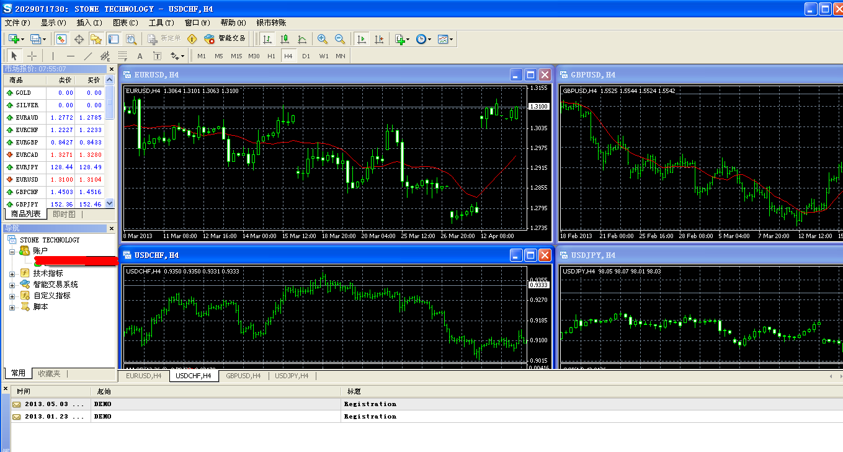843x452 pixels.
Task: Select the GBPUSD,H4 chart tab
Action: [243, 375]
